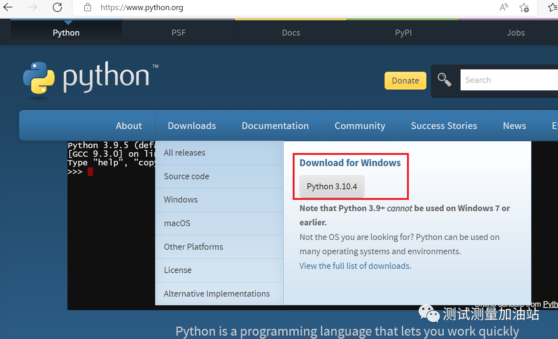Open the Success Stories menu

444,126
